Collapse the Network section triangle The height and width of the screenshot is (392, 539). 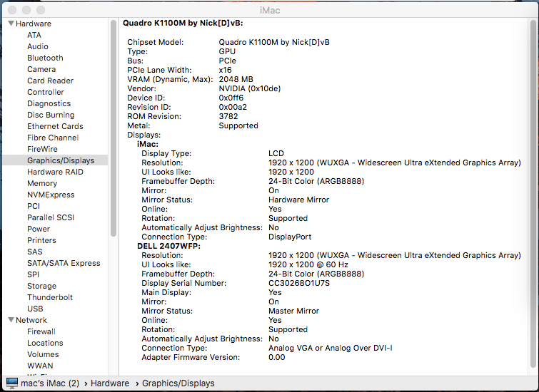click(x=11, y=320)
